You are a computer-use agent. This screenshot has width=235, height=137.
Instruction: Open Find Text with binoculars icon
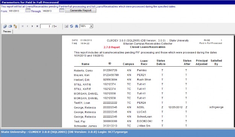tap(76, 26)
